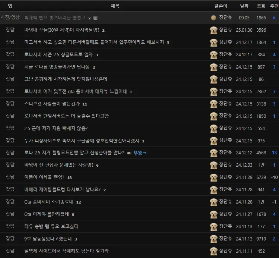Open post 2.5 근데 저거 자원 빡세지 않음?
The image size is (279, 258).
coord(56,128)
